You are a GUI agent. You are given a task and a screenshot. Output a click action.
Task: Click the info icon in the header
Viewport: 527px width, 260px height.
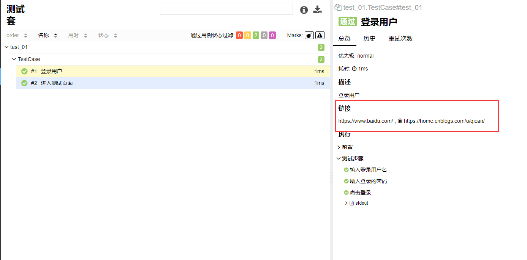[x=304, y=10]
